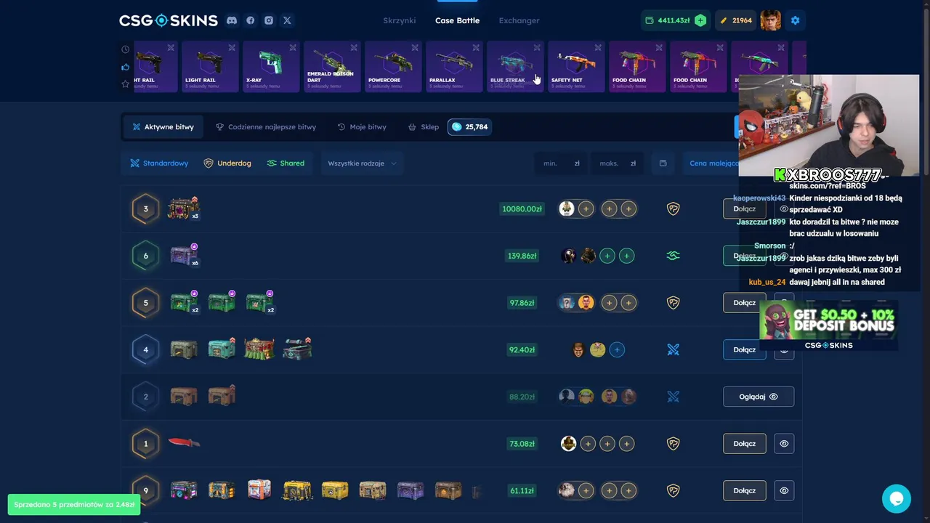Switch to Moje bitwy tab

[362, 127]
